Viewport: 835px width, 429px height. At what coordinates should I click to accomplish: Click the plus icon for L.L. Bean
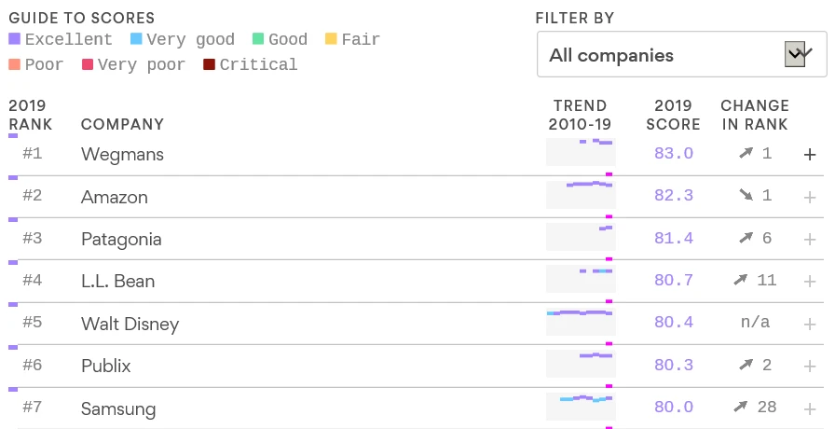pyautogui.click(x=810, y=282)
